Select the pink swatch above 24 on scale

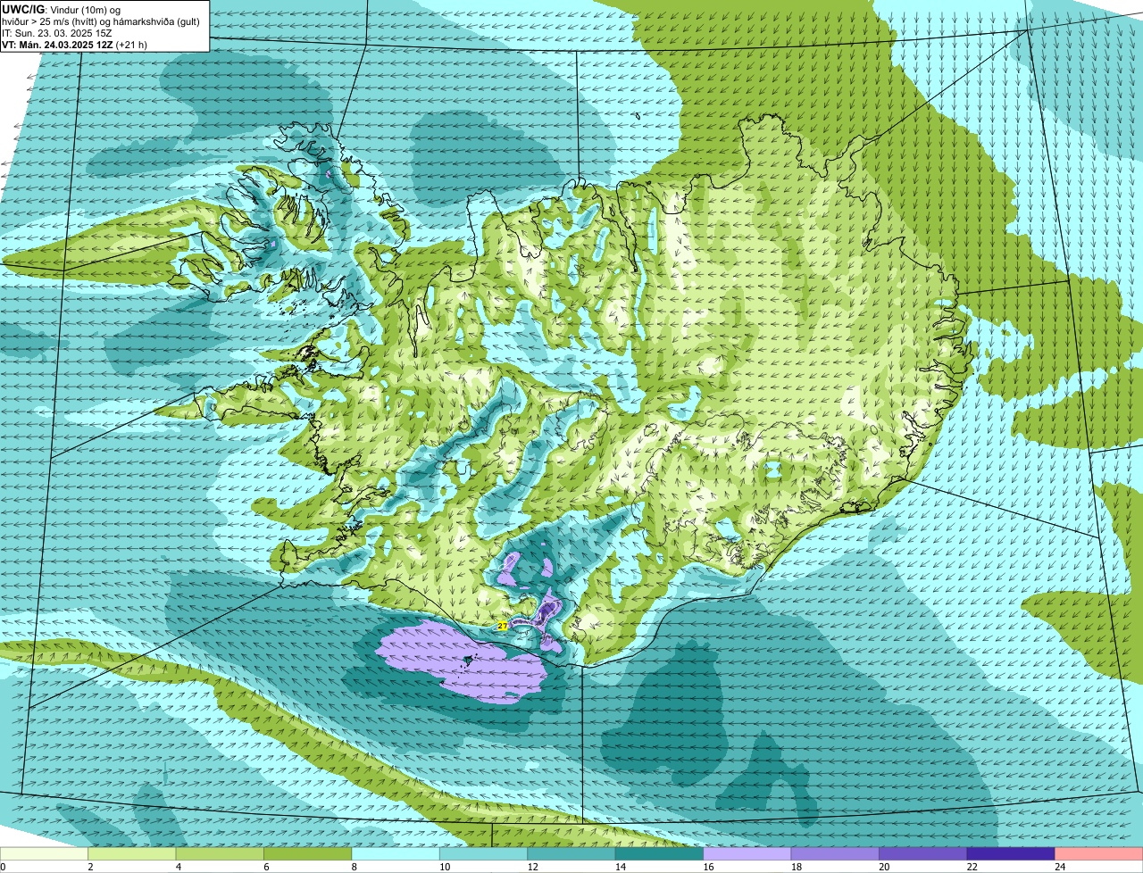click(1099, 853)
